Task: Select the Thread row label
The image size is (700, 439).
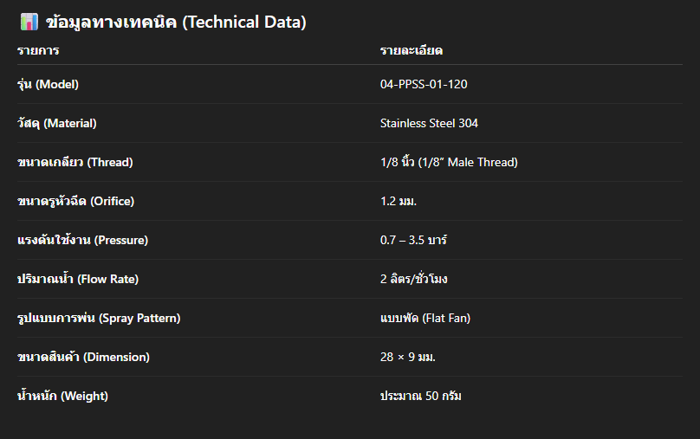Action: point(75,162)
